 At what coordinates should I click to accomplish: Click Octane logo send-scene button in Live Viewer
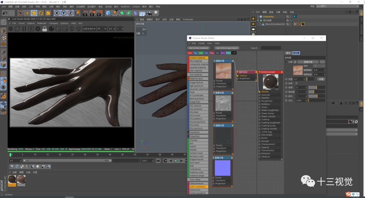coord(11,29)
